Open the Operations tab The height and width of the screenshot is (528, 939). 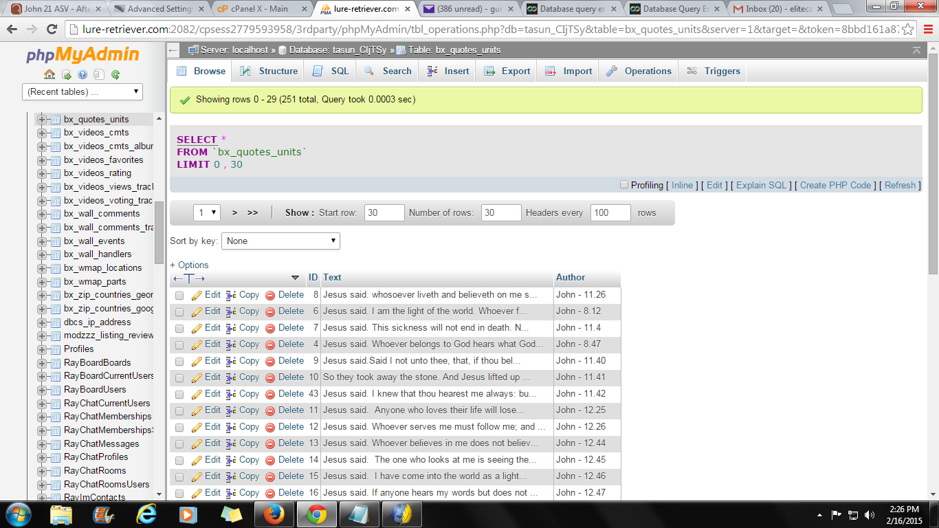click(639, 71)
